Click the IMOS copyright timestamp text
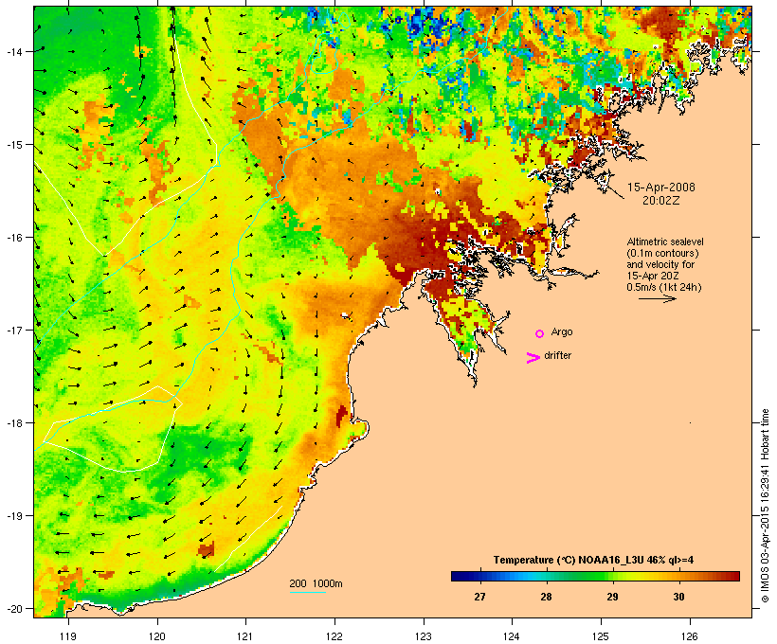777x644 pixels. pyautogui.click(x=765, y=506)
